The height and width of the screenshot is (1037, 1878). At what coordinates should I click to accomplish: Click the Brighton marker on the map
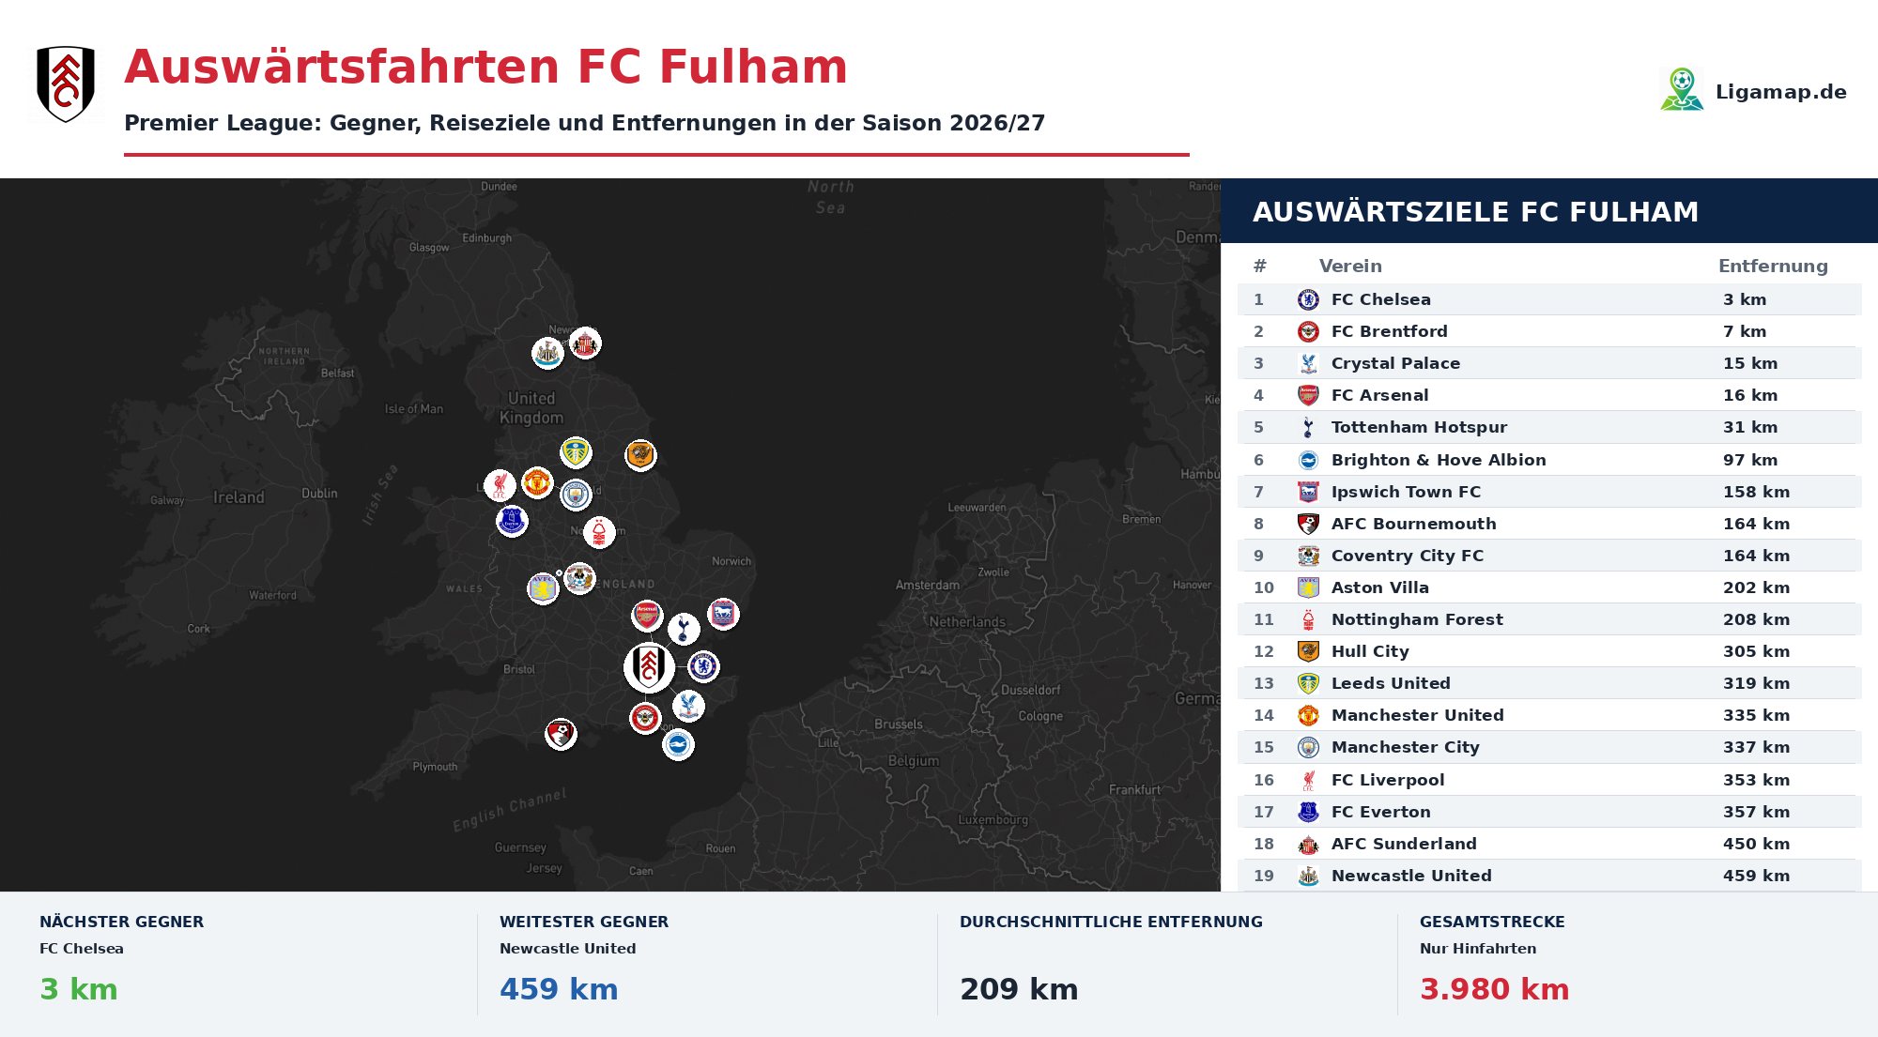[678, 745]
